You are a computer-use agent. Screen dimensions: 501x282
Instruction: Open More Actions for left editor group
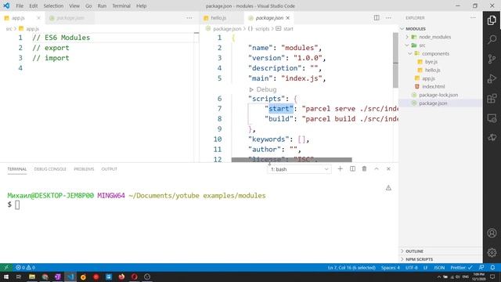(189, 18)
